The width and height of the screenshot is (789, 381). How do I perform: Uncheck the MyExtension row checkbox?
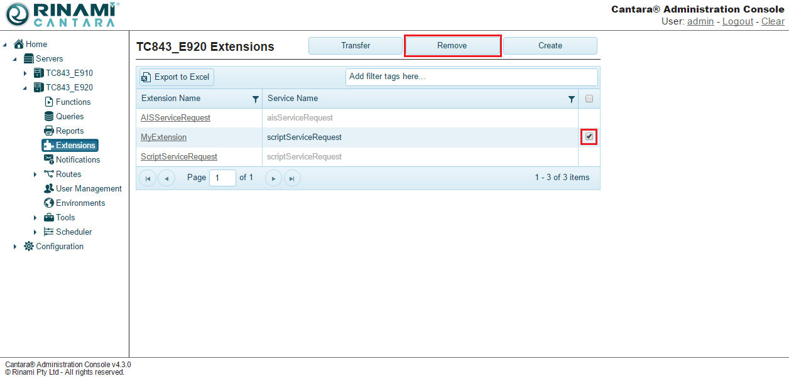pyautogui.click(x=589, y=136)
